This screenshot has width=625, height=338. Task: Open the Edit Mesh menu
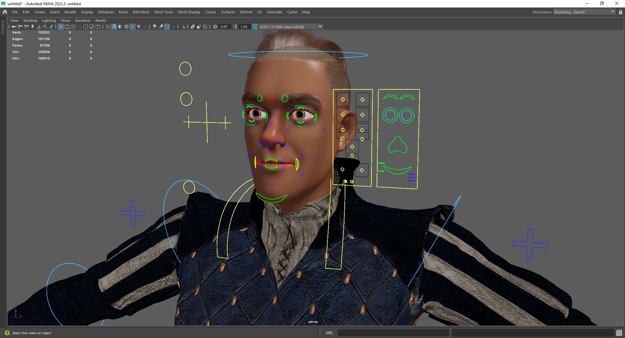tap(141, 12)
